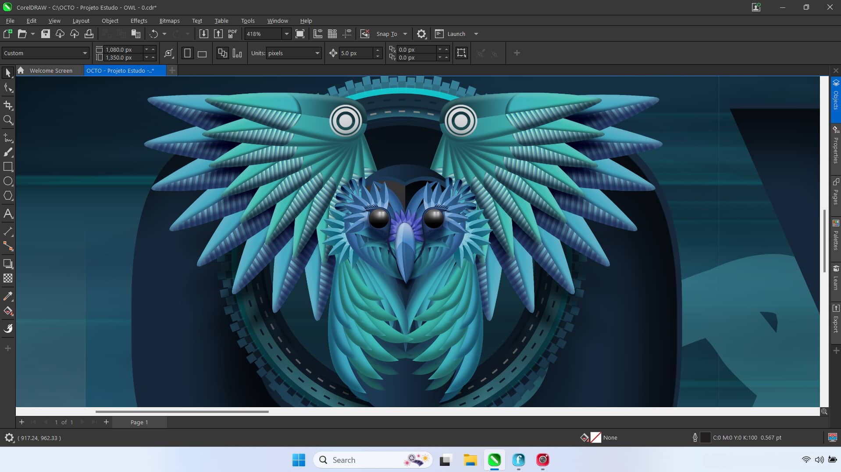Click the Publish to PDF icon
The height and width of the screenshot is (472, 841).
232,34
